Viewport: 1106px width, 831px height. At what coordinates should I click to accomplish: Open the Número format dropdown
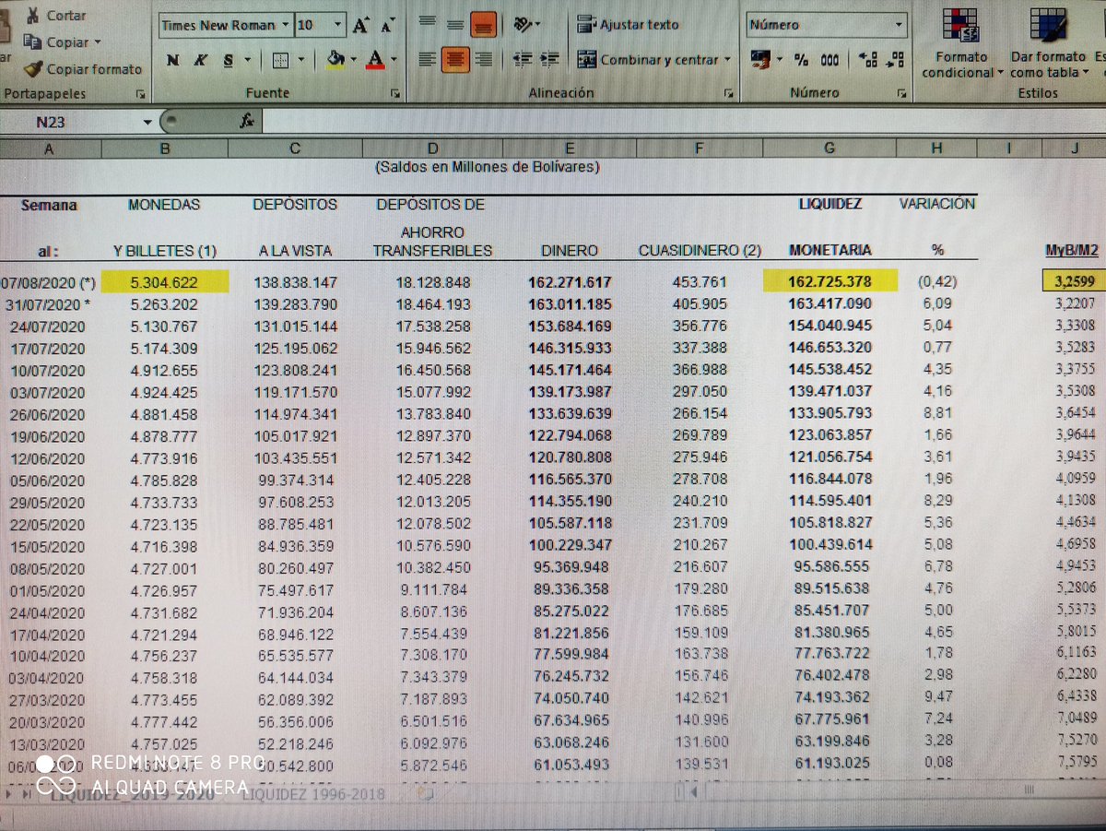(900, 26)
